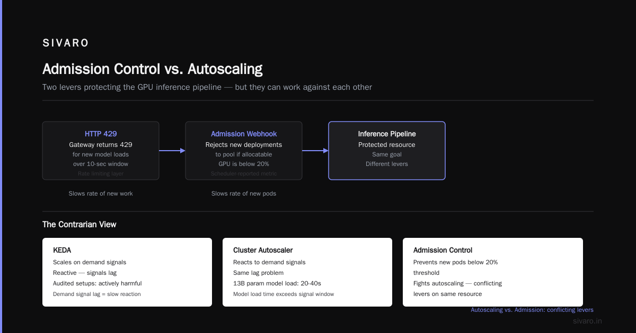
Task: Click 'Reactive — signals lag' line
Action: tap(85, 273)
